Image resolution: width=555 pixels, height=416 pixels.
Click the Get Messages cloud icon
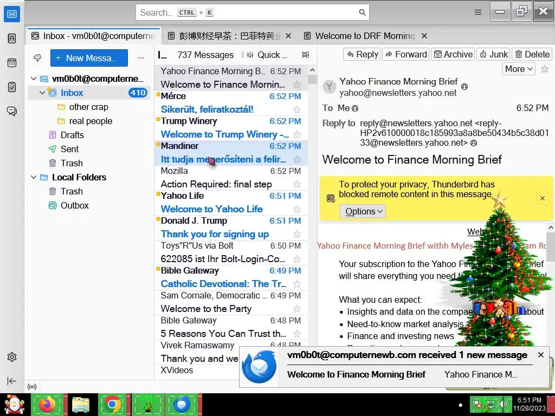tap(37, 57)
